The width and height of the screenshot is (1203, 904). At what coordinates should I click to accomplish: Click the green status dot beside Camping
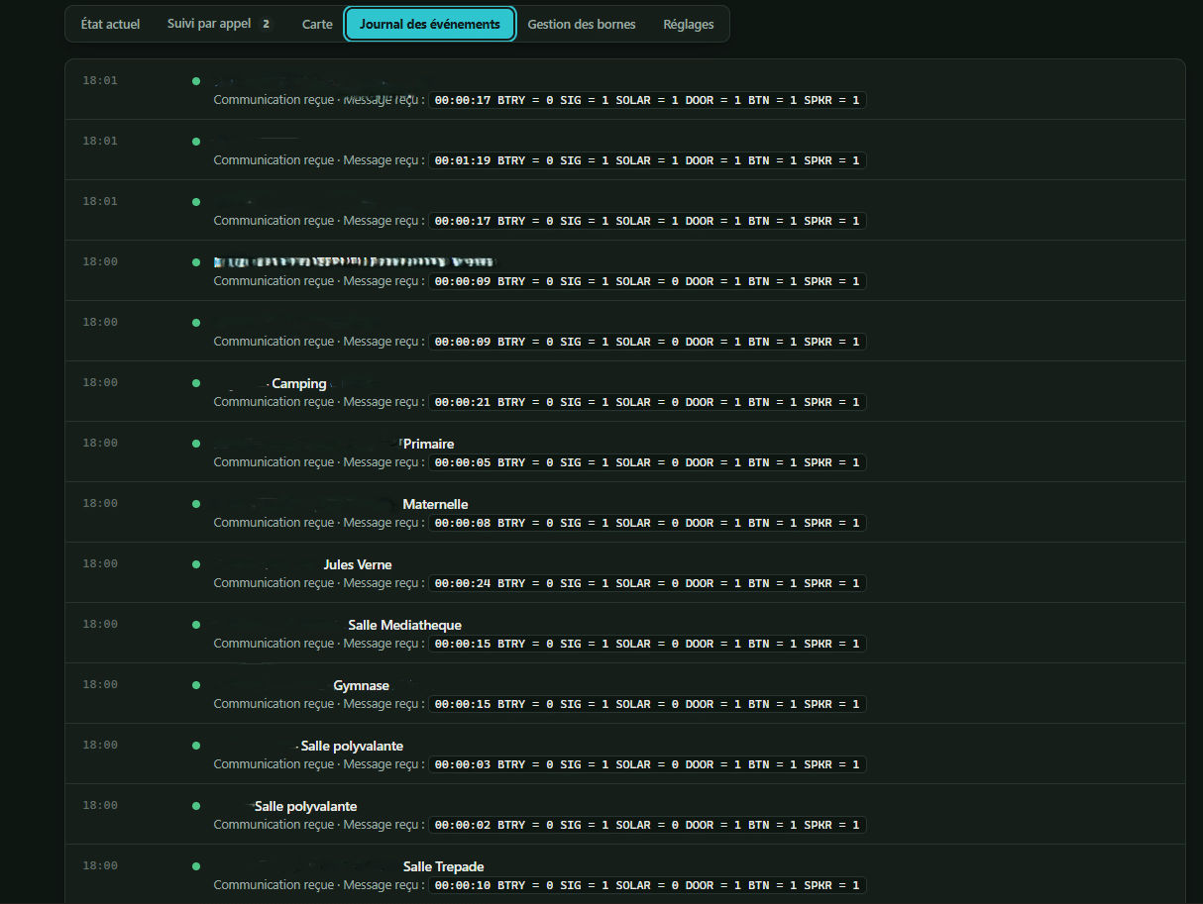click(196, 383)
